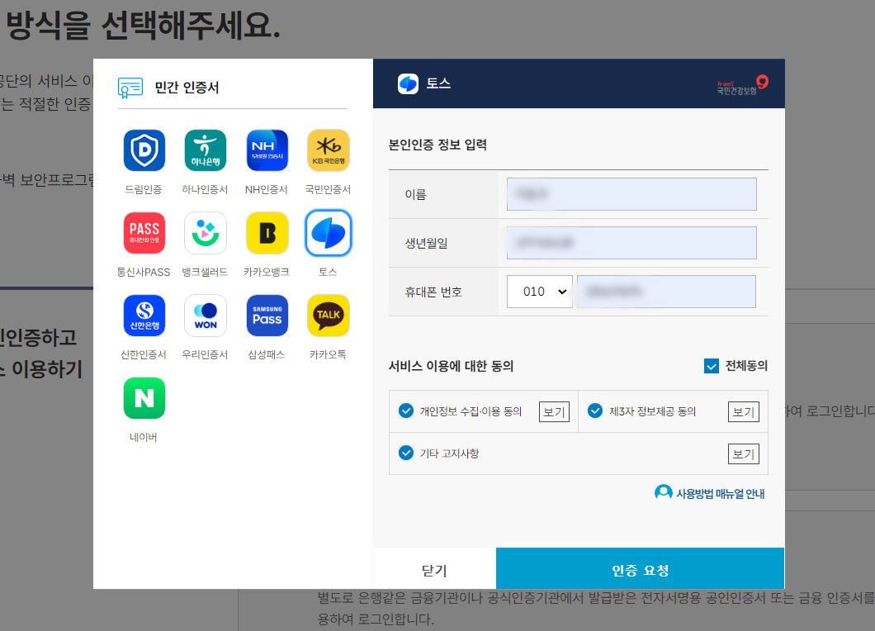Click the 사용방법 매뉴얼 안내 person icon

[663, 493]
